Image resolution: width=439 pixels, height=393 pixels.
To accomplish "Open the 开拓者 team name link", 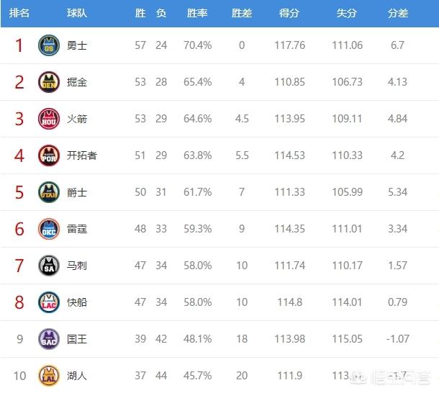I will click(x=82, y=155).
